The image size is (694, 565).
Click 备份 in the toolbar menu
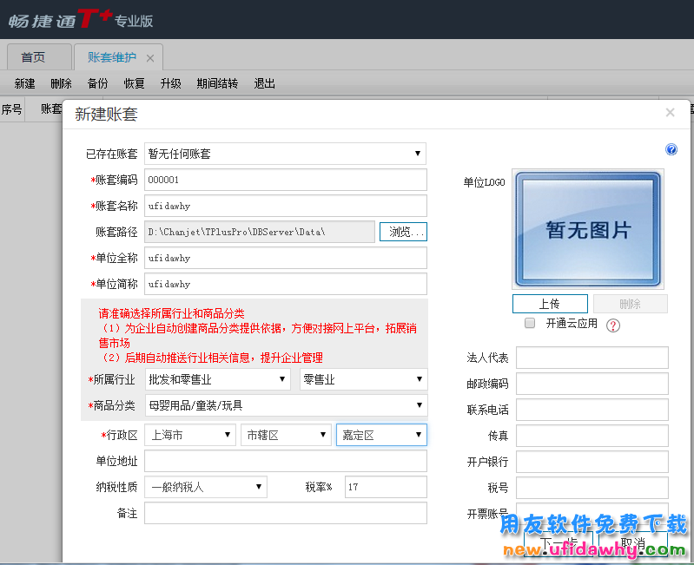point(97,84)
